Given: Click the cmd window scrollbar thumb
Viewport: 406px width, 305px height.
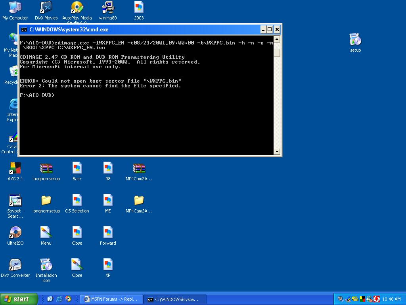Looking at the screenshot, I should (277, 53).
